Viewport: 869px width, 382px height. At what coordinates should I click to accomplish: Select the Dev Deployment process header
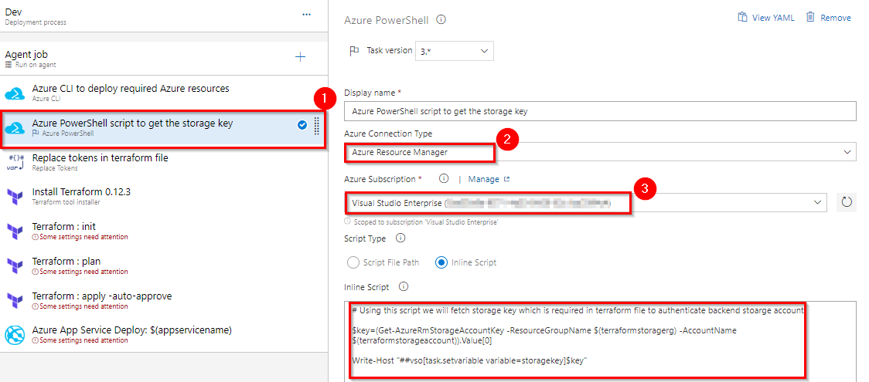(163, 16)
